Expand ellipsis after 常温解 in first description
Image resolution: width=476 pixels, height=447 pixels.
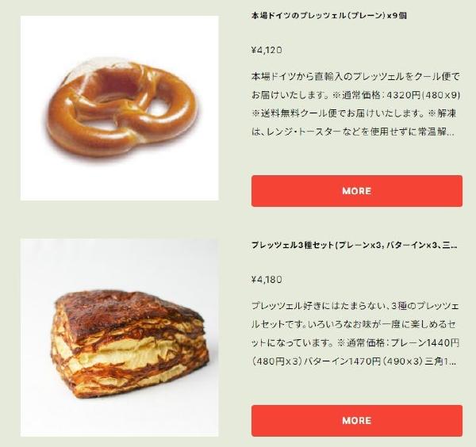pos(451,133)
